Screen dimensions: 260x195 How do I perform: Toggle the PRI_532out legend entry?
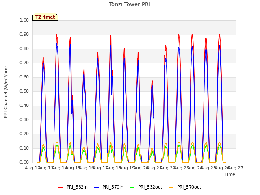146,187
